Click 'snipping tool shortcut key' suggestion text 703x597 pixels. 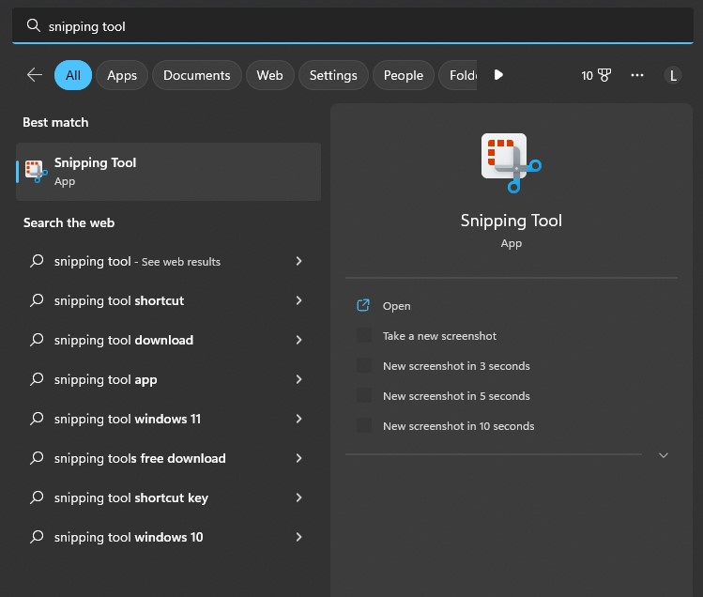[131, 497]
